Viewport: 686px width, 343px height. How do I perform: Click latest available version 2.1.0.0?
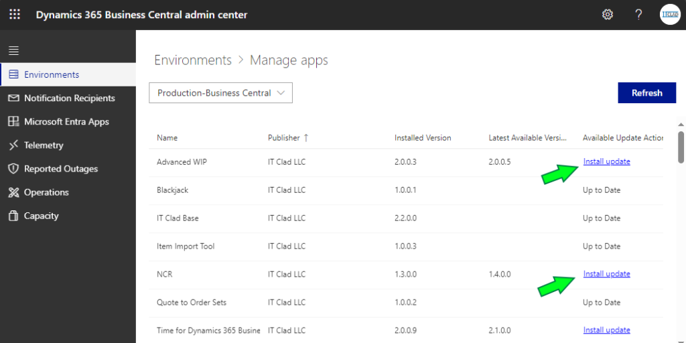point(500,330)
